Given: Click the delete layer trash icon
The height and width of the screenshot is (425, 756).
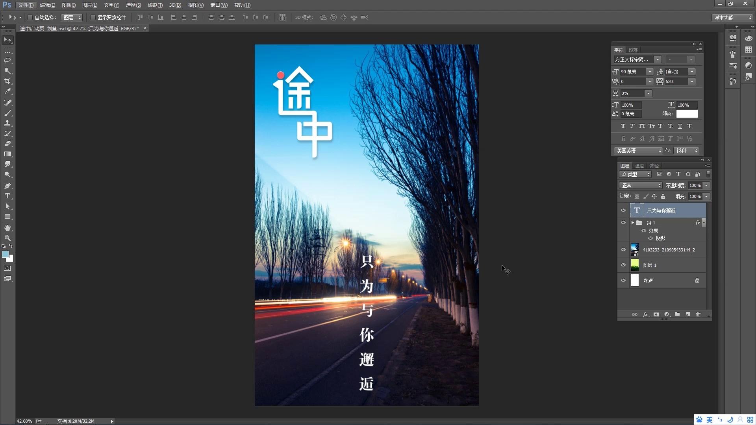Looking at the screenshot, I should coord(698,314).
